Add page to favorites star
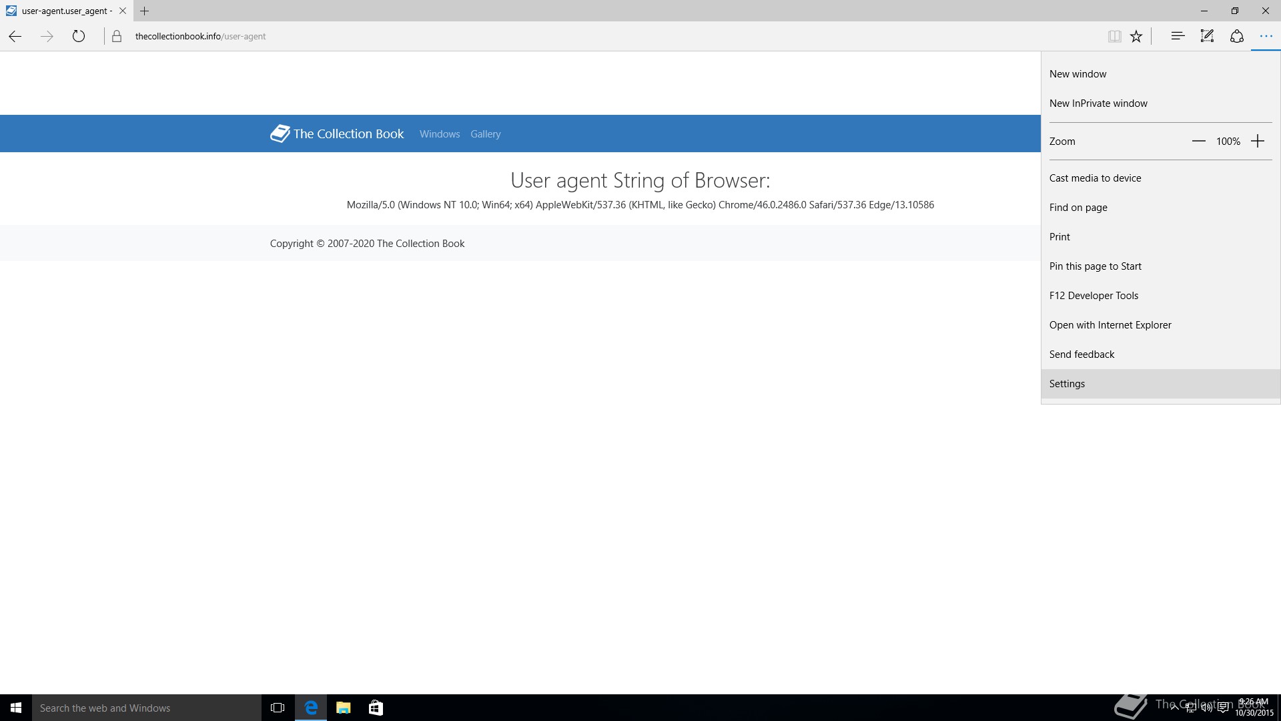Image resolution: width=1281 pixels, height=721 pixels. (x=1136, y=37)
